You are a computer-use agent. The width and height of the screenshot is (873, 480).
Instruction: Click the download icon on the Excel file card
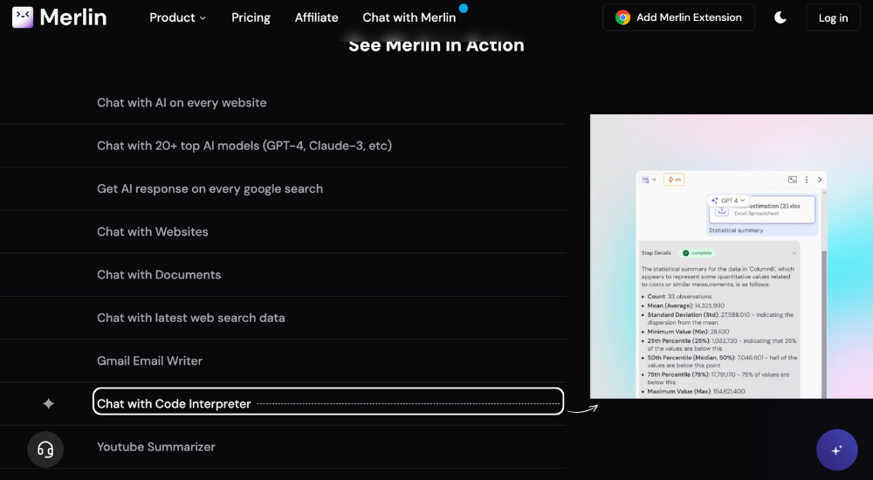click(x=722, y=211)
